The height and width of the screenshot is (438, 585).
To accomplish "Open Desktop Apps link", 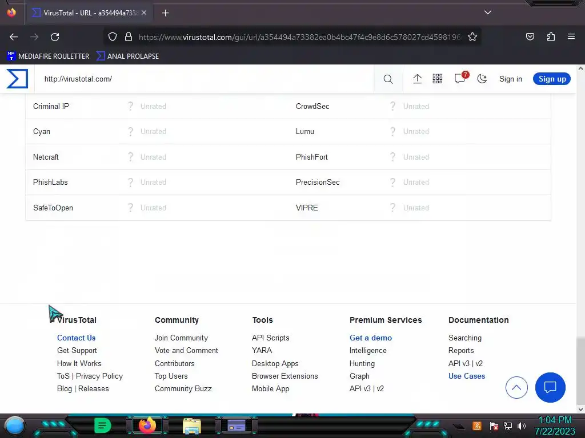I will (x=275, y=363).
